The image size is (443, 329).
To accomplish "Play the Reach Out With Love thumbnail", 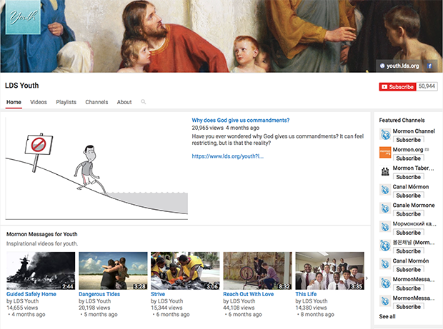I will click(258, 270).
